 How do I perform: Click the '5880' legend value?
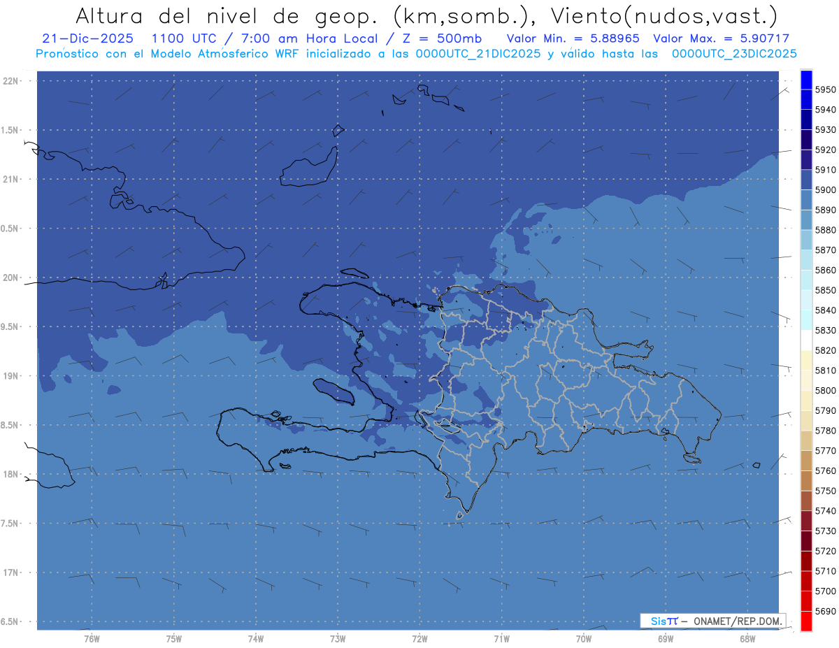pyautogui.click(x=825, y=230)
